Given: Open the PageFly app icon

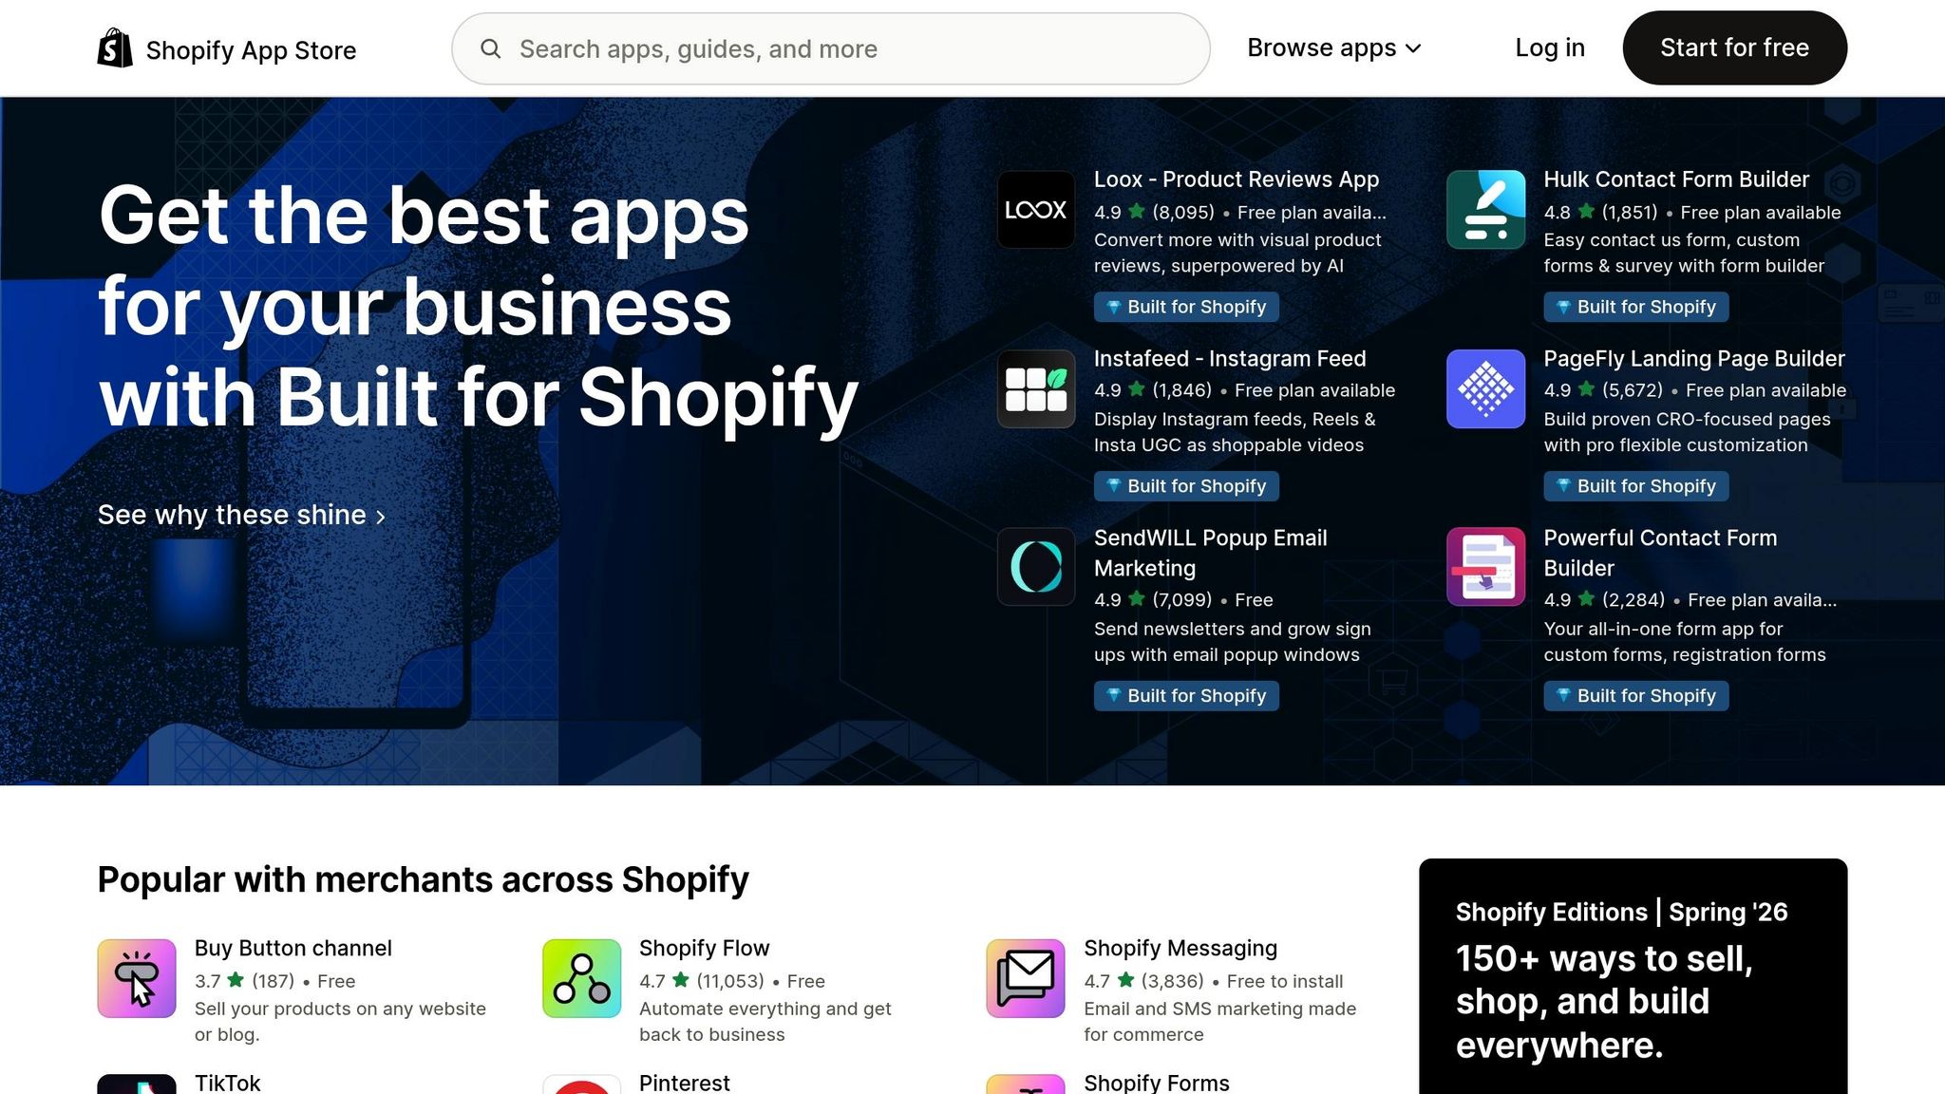Looking at the screenshot, I should coord(1486,389).
